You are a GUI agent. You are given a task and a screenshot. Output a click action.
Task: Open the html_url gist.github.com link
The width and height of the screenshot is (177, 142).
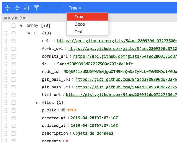[x=121, y=95]
